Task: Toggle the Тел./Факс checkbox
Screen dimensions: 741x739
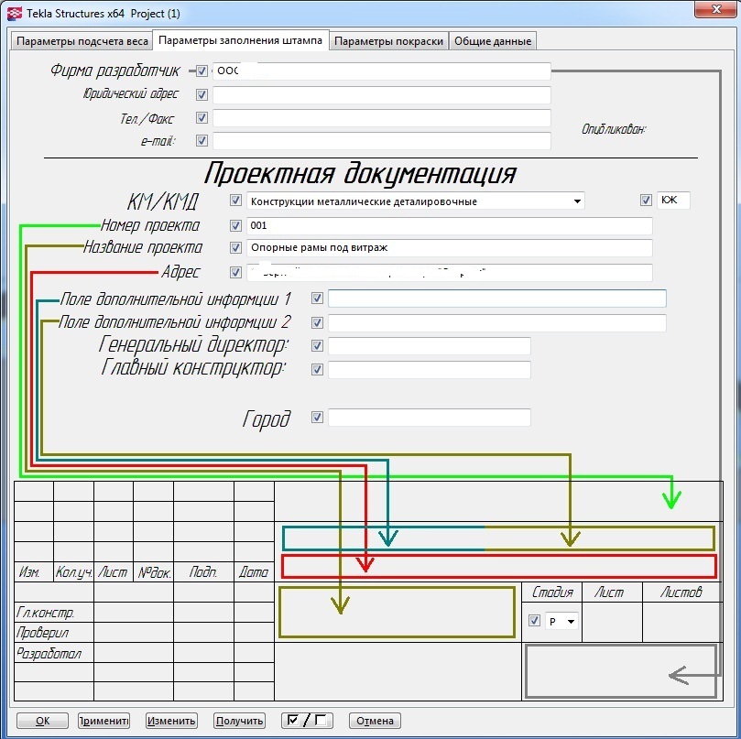Action: [202, 117]
